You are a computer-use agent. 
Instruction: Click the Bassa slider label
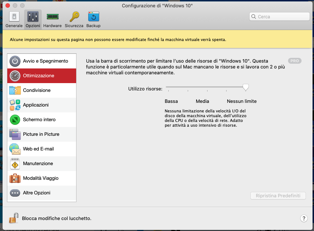click(x=171, y=101)
